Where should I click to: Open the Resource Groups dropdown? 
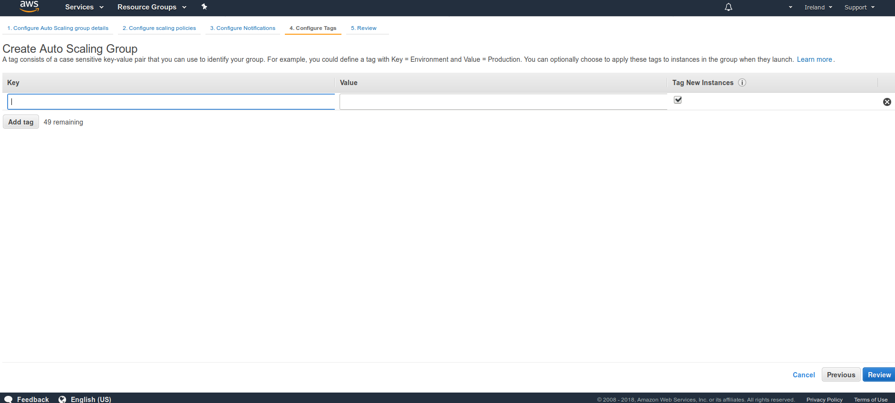(x=152, y=7)
